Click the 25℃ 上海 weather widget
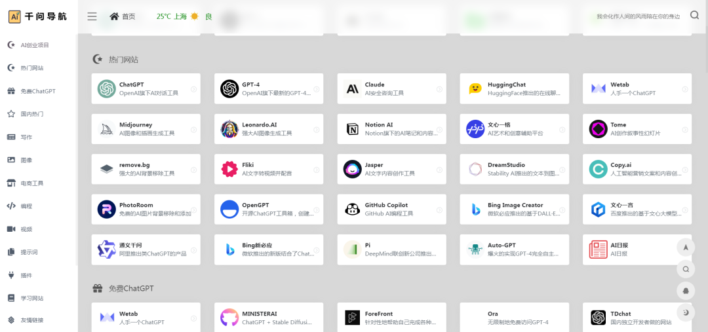 pyautogui.click(x=184, y=16)
